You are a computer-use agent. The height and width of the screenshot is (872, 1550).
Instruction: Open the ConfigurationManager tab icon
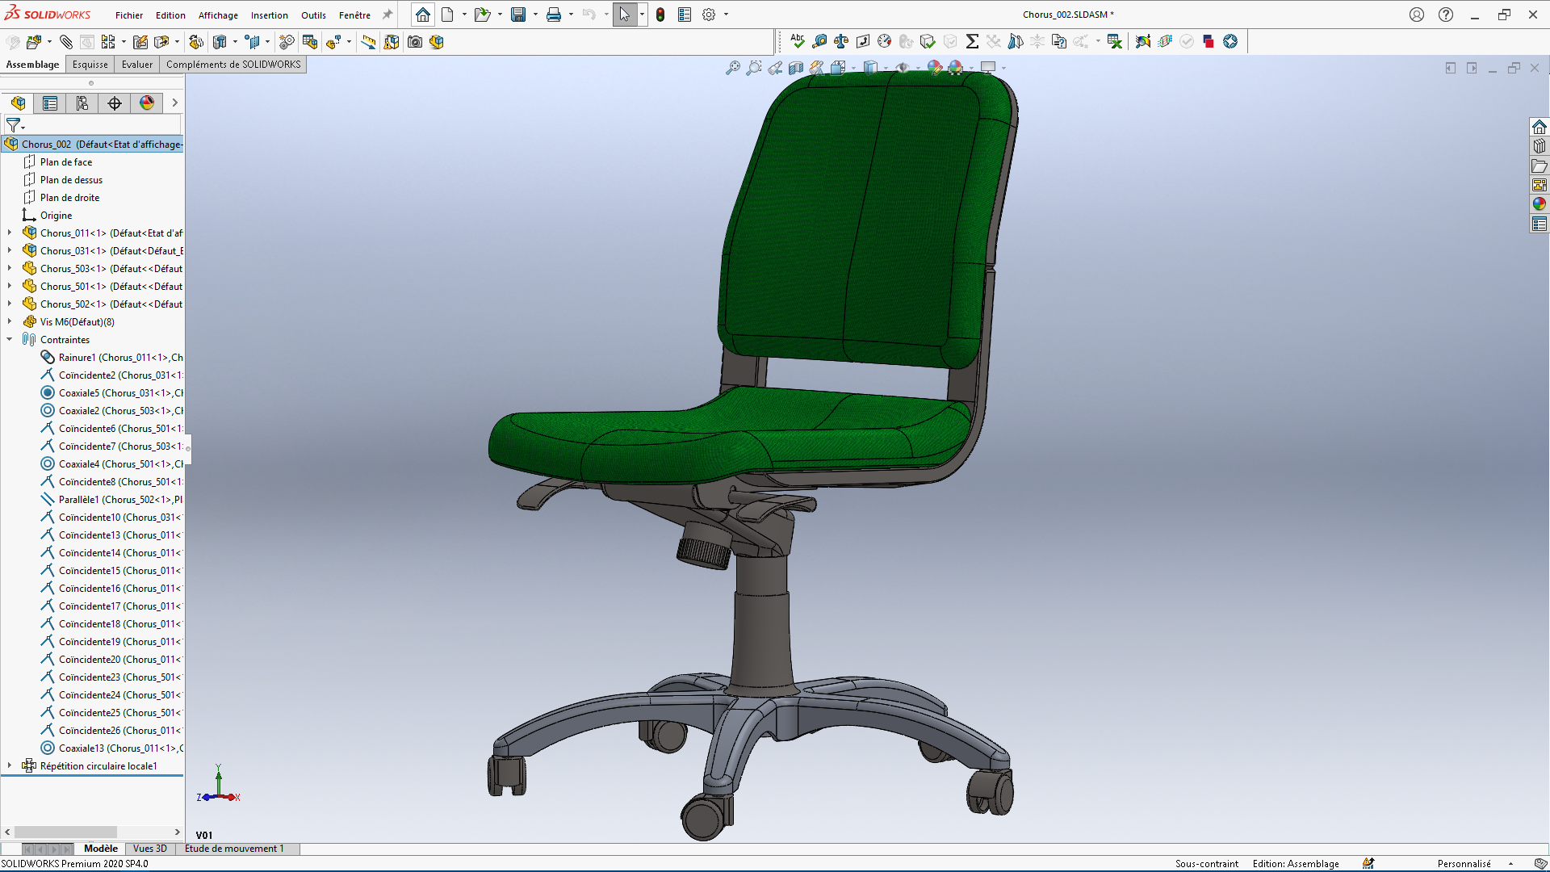[82, 103]
